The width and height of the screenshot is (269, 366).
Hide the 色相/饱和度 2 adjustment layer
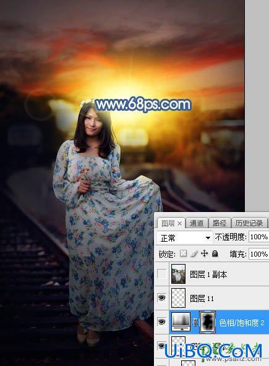point(162,322)
